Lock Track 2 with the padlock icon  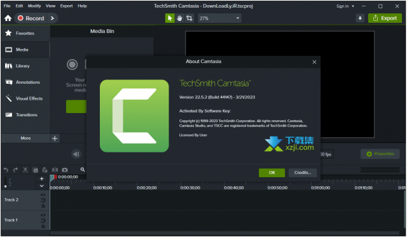[43, 206]
